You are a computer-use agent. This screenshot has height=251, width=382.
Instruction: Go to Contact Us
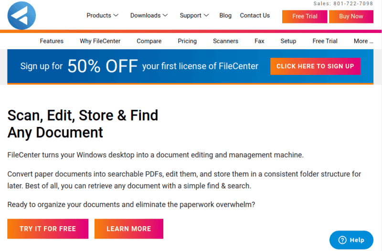point(255,15)
